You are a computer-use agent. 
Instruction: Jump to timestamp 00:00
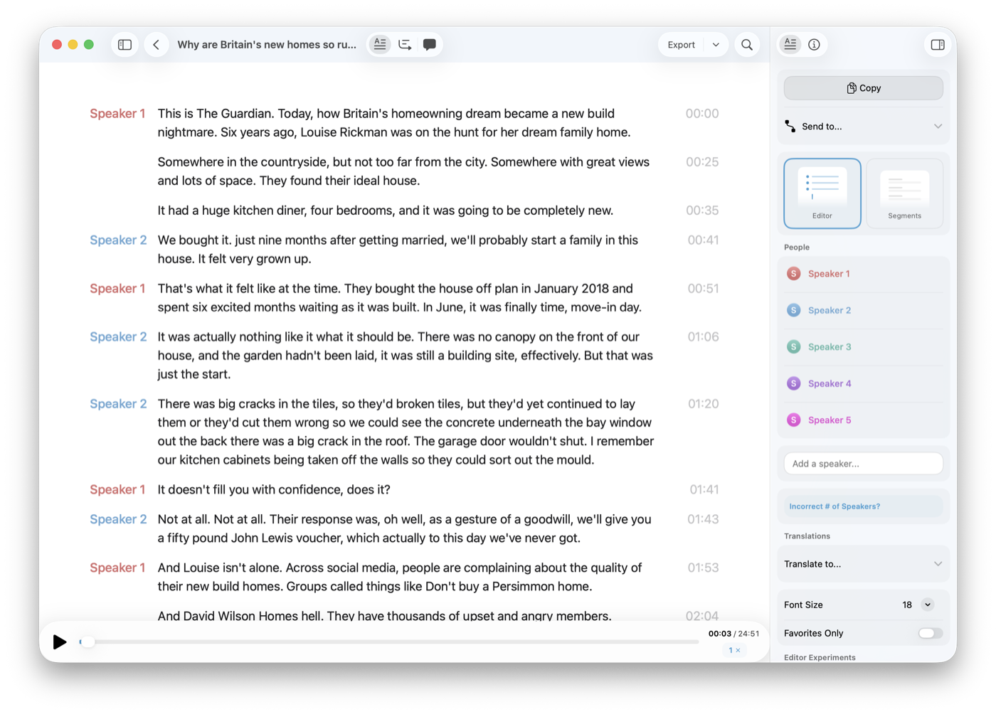tap(702, 114)
